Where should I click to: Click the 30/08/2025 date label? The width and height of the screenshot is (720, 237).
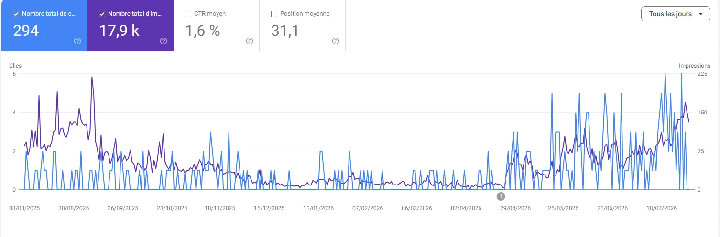pyautogui.click(x=74, y=208)
